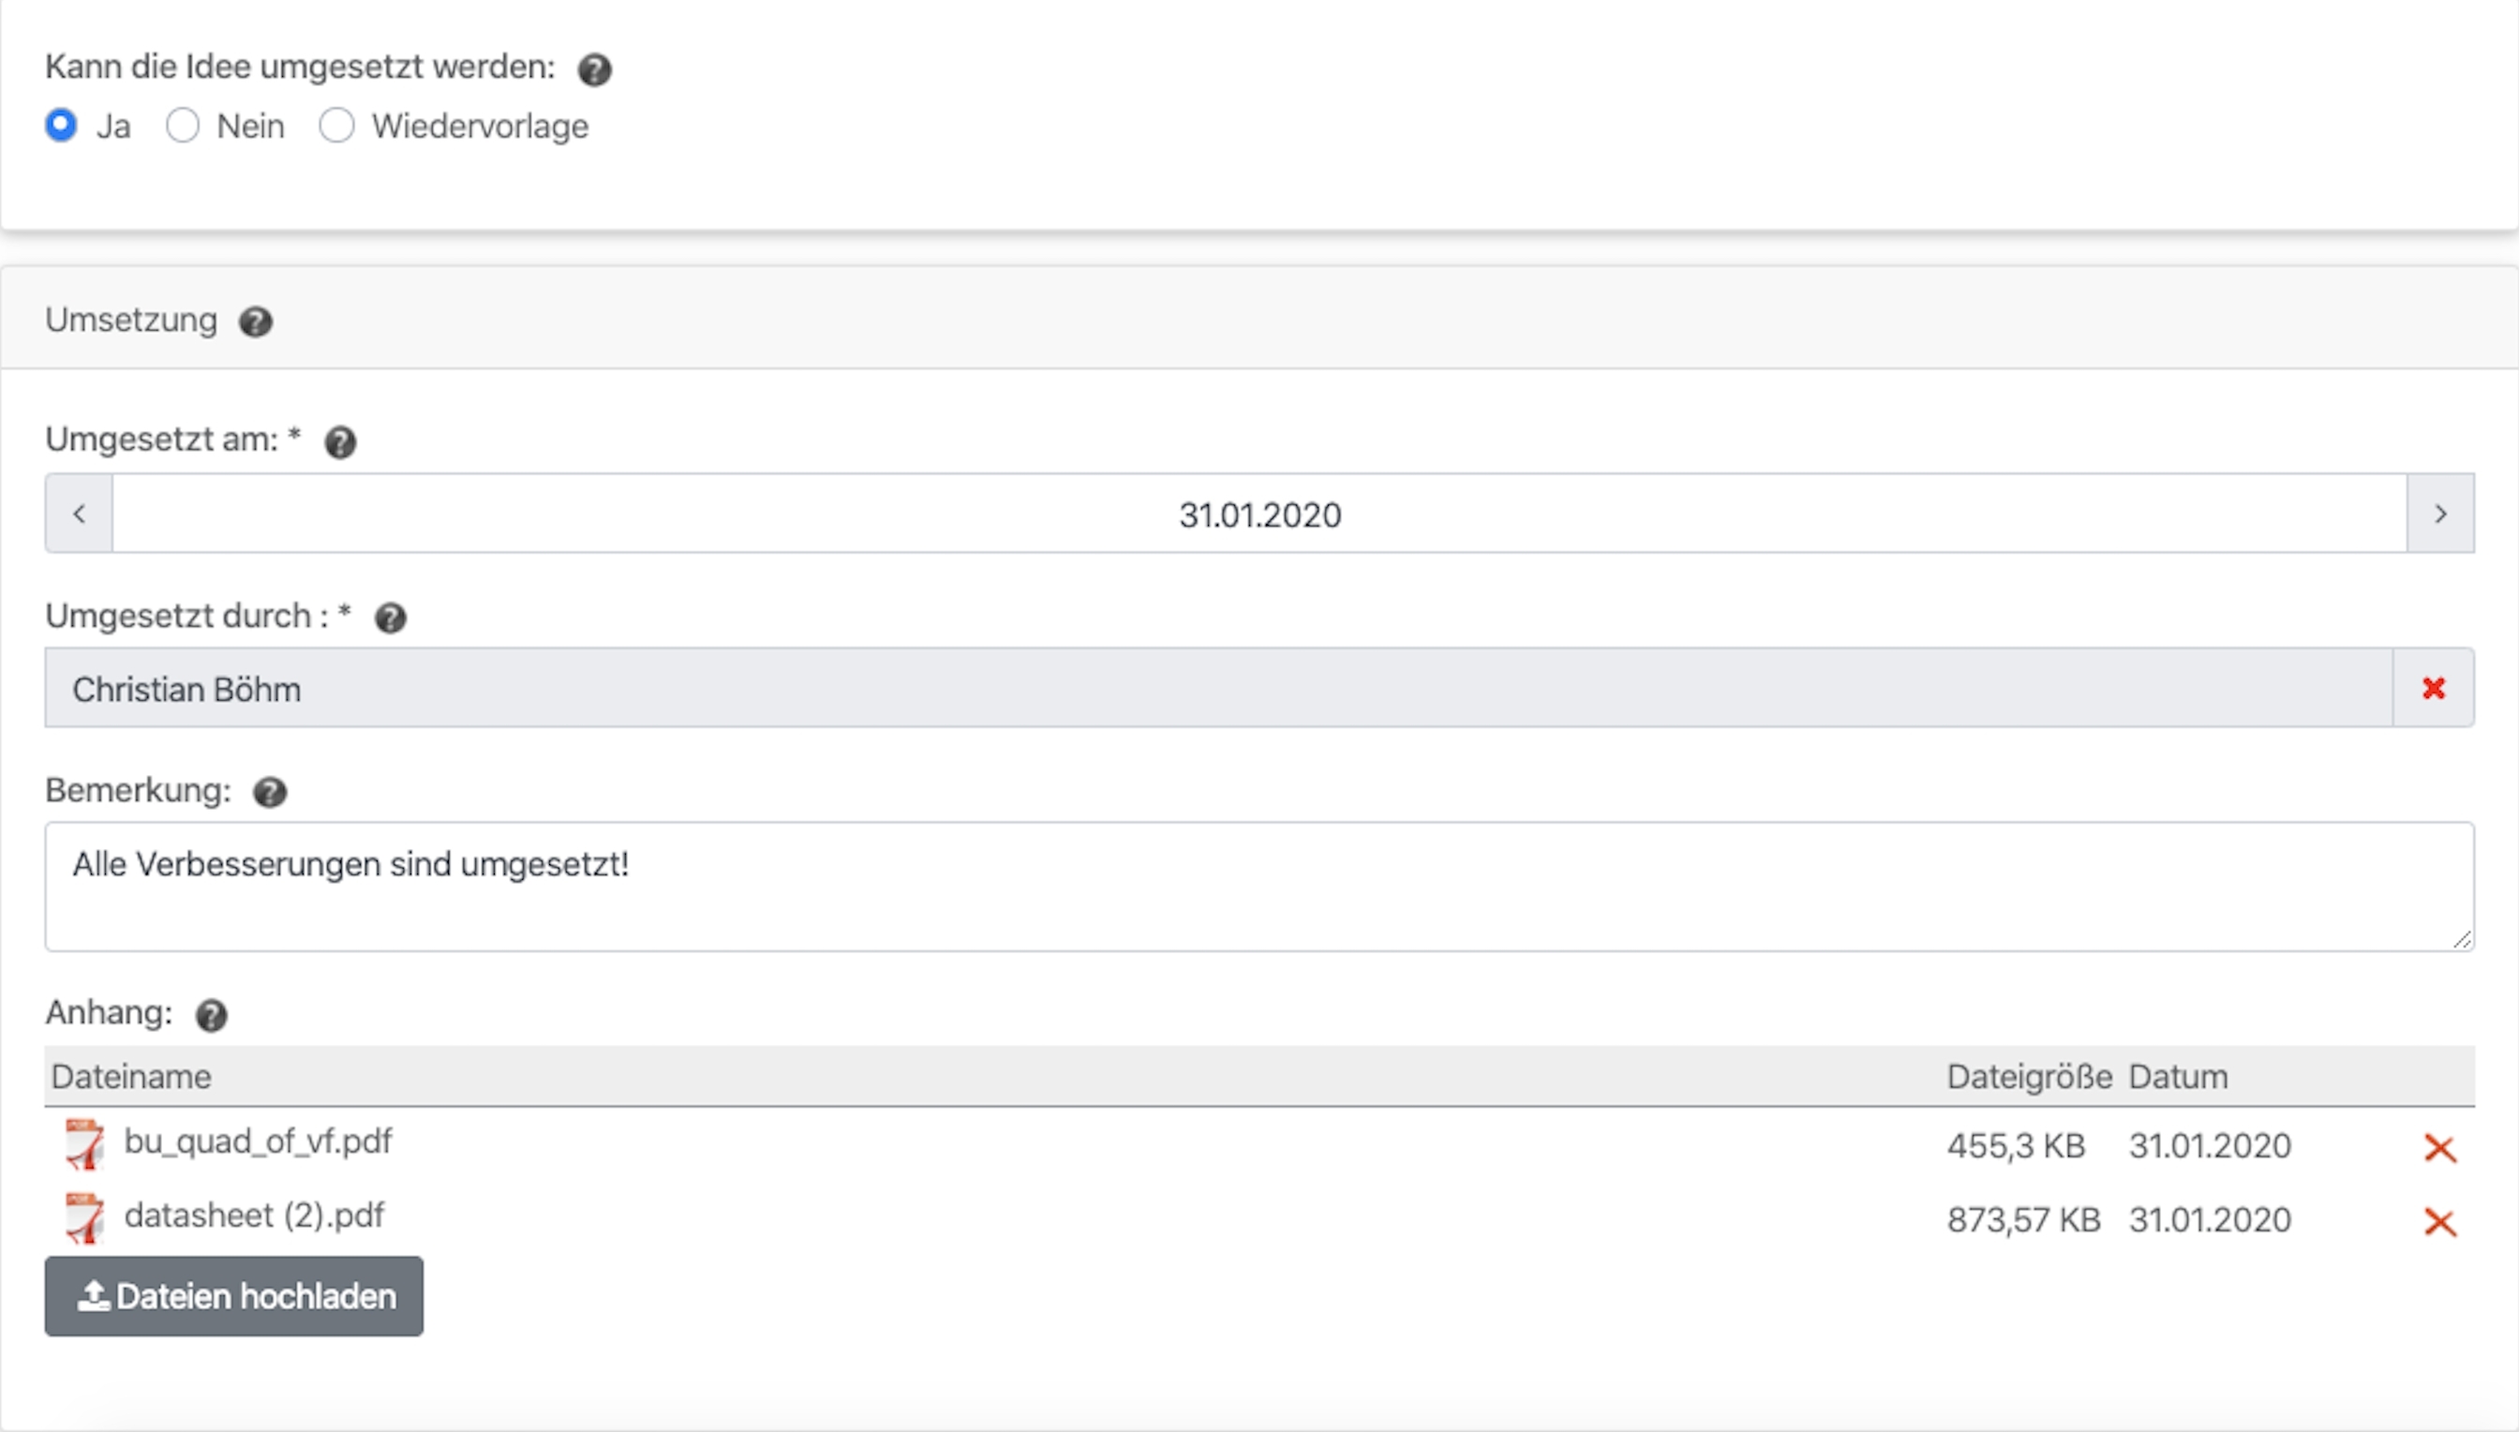
Task: Open the datasheet (2).pdf file link
Action: [x=254, y=1216]
